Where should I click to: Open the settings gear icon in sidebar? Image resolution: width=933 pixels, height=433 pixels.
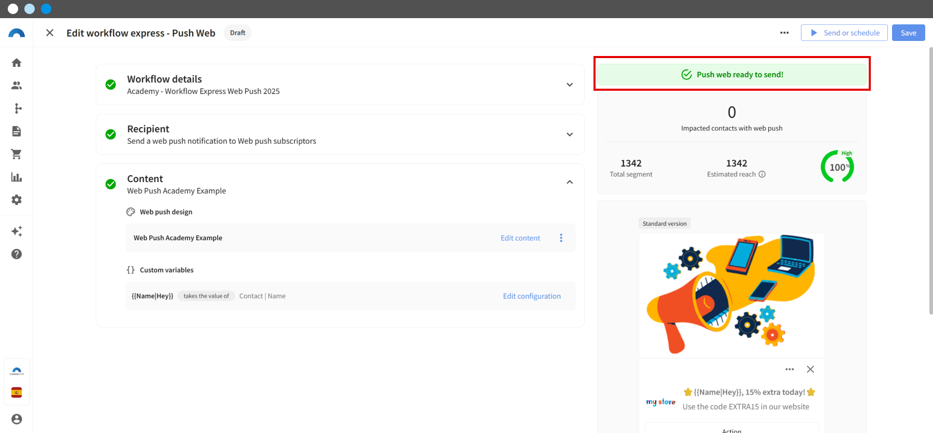[x=17, y=200]
